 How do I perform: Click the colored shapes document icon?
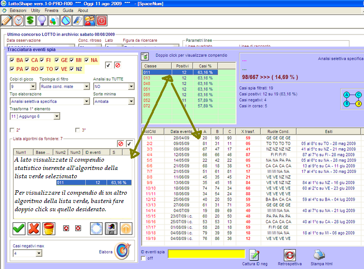(x=54, y=21)
